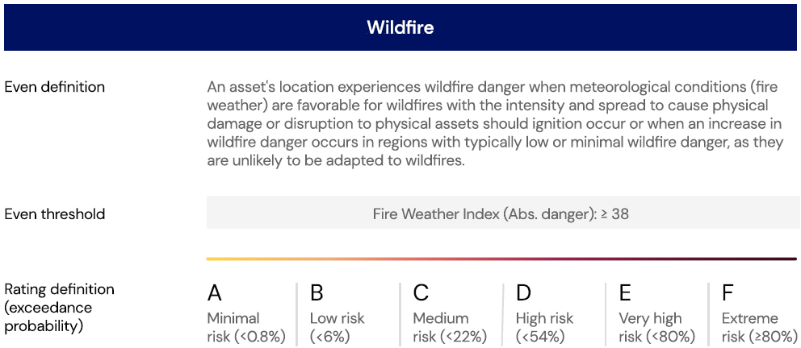Click the "Very high risk (<80%)" text
The height and width of the screenshot is (348, 801).
[656, 328]
